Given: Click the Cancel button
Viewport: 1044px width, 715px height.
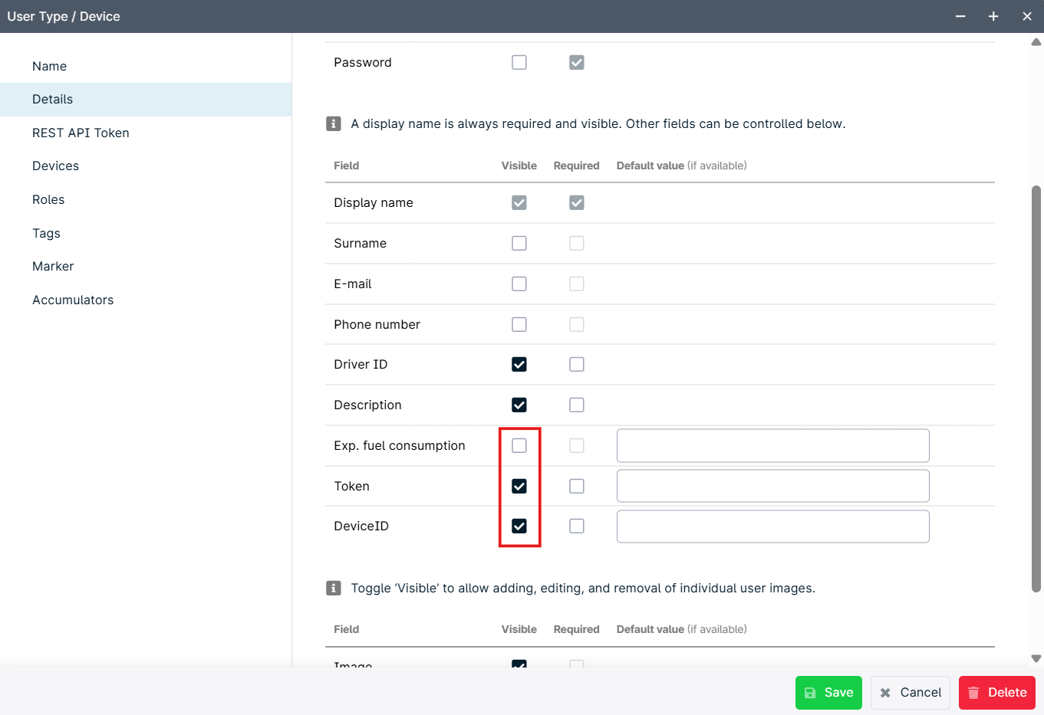Looking at the screenshot, I should [x=911, y=692].
